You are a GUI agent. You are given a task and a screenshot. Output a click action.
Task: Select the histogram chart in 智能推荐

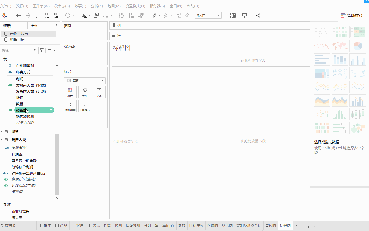340,114
